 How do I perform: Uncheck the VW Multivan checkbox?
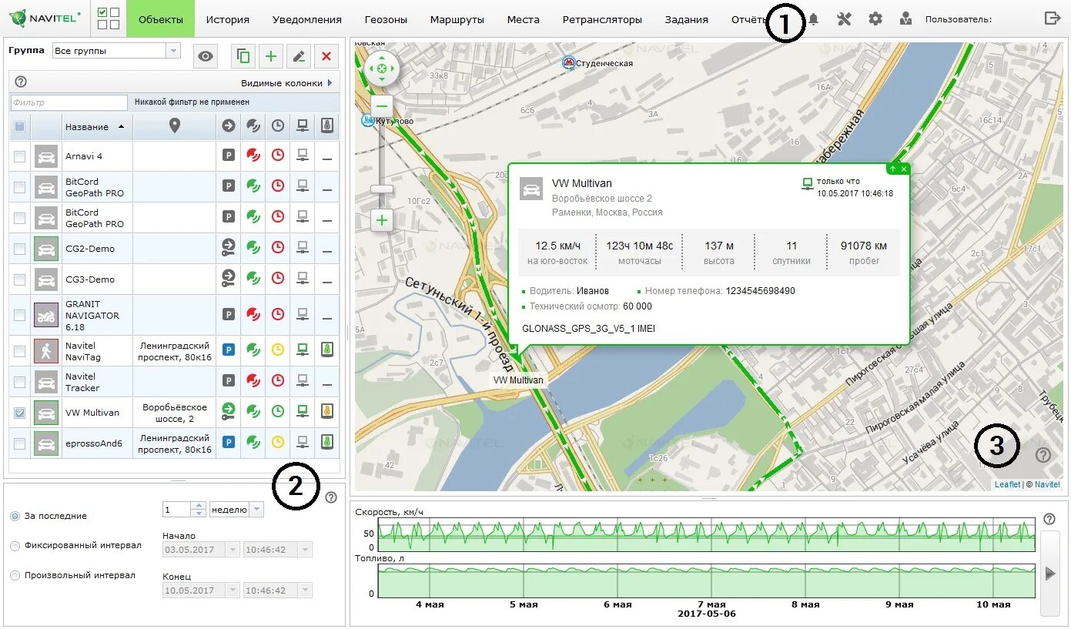point(20,413)
